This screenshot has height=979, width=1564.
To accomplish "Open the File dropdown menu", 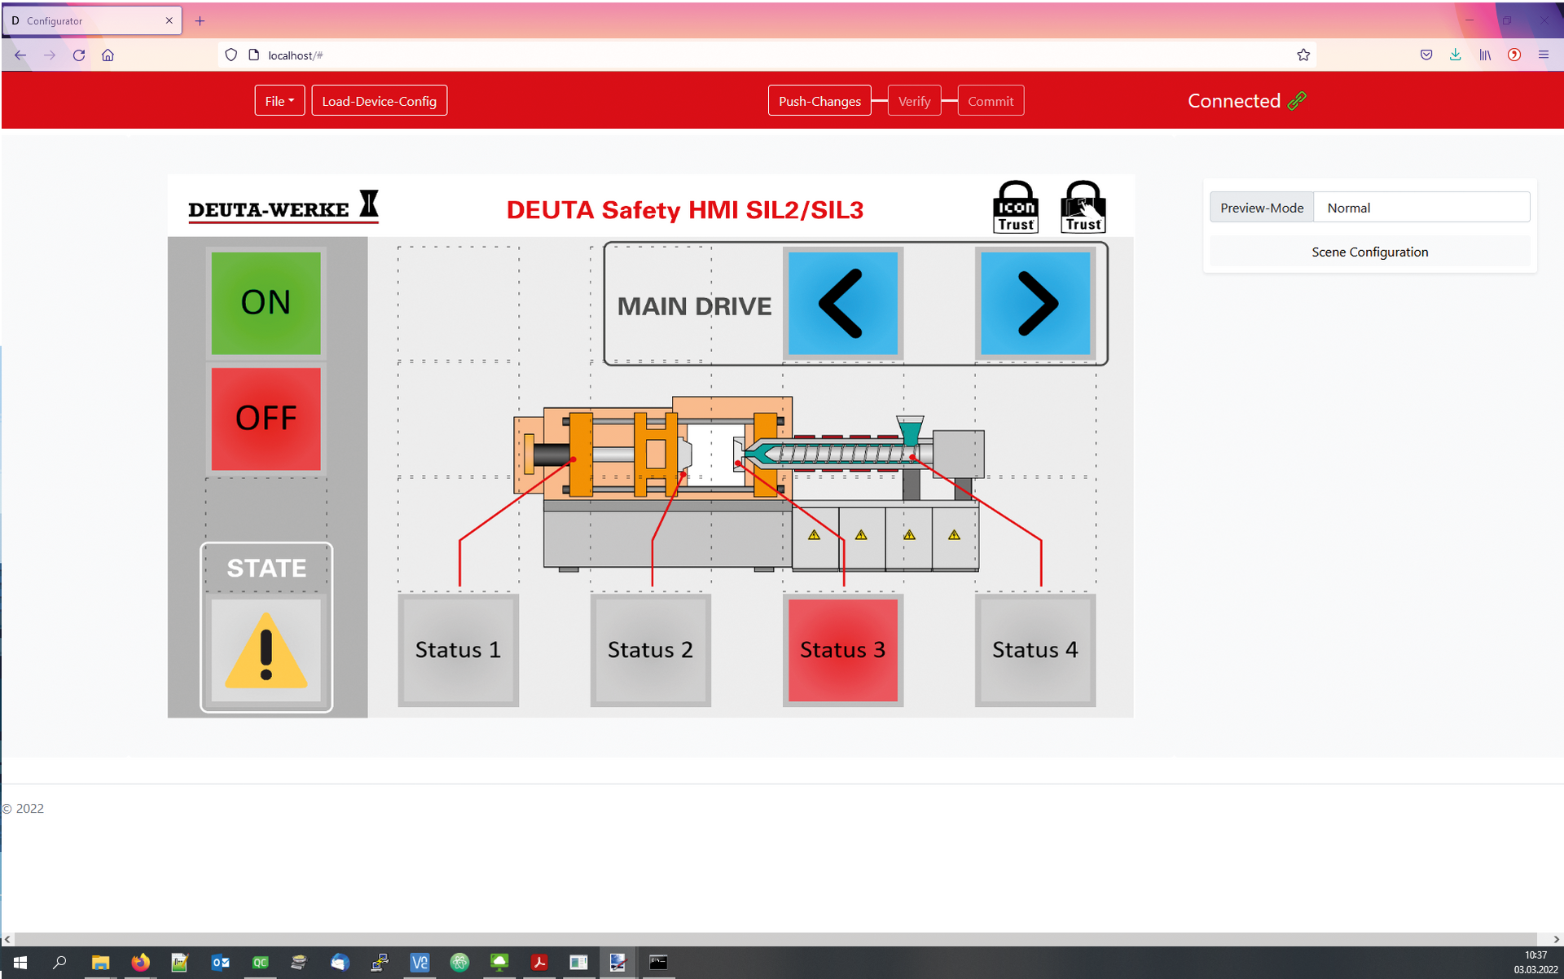I will point(279,101).
